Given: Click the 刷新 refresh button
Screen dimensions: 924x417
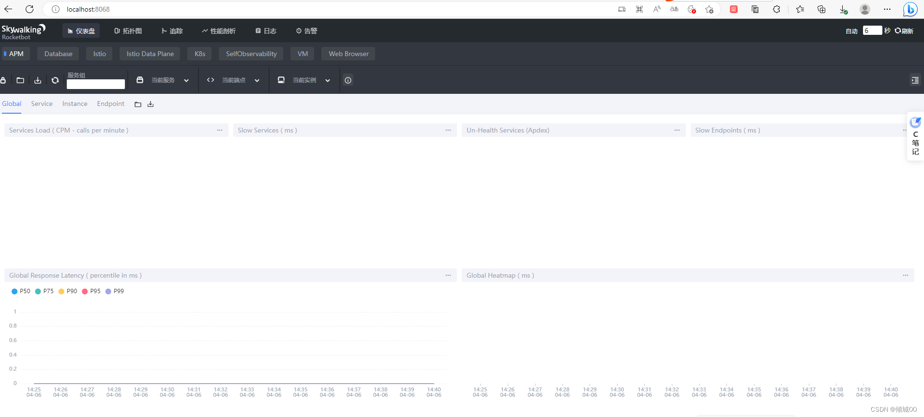Looking at the screenshot, I should [x=904, y=31].
